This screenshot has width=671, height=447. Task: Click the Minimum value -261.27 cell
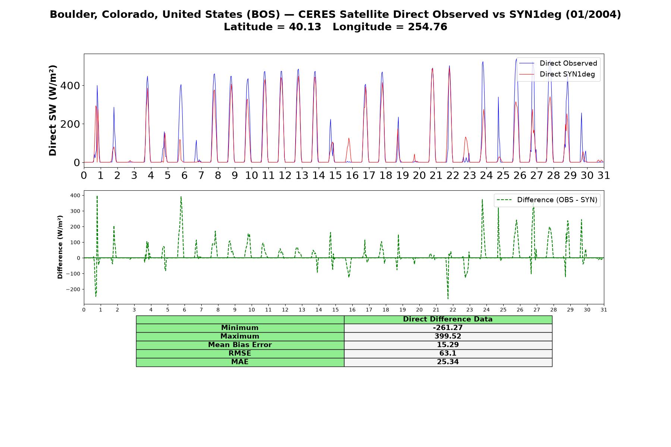[x=448, y=328]
